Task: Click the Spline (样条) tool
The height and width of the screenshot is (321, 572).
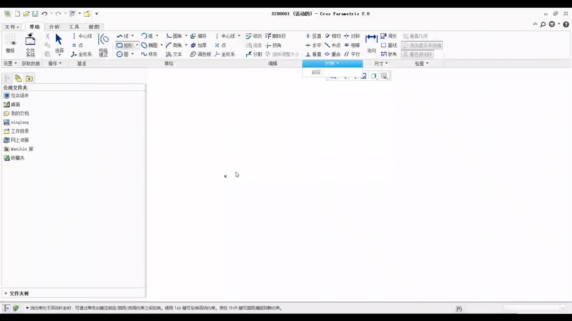Action: (149, 54)
